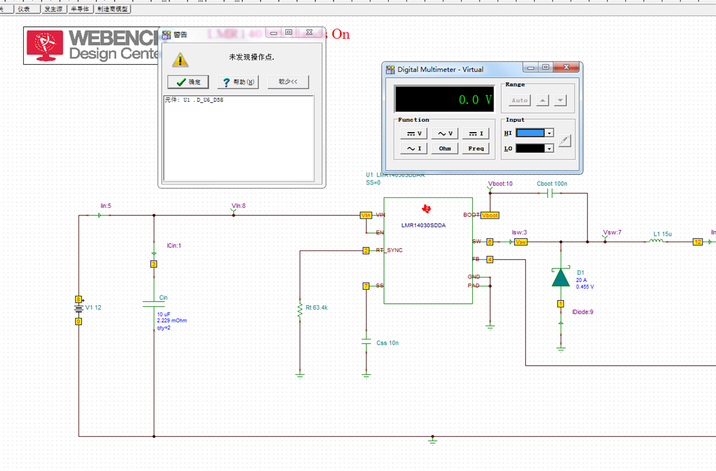Select the Cboot 100n capacitor symbol

click(551, 194)
